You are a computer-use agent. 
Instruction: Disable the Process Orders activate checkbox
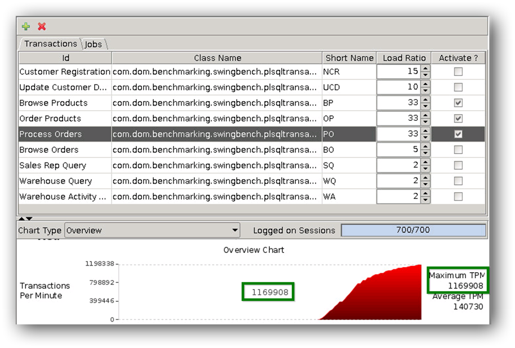(458, 134)
